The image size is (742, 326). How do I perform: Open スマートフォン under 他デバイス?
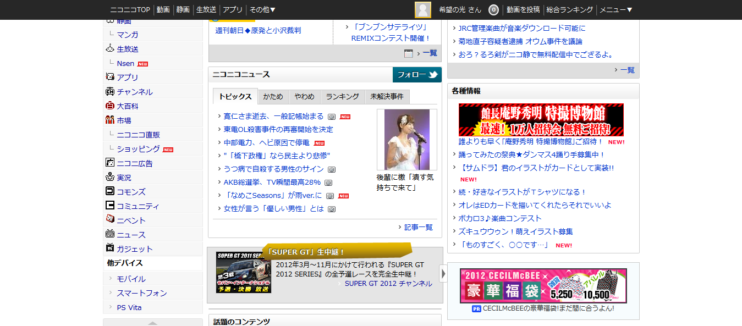coord(142,293)
